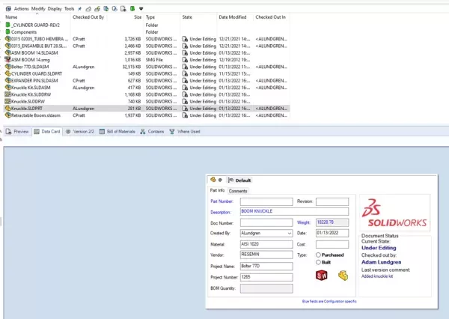This screenshot has width=449, height=319.
Task: Click the page-with-circle icon in the PDM toolbar
Action: click(114, 9)
